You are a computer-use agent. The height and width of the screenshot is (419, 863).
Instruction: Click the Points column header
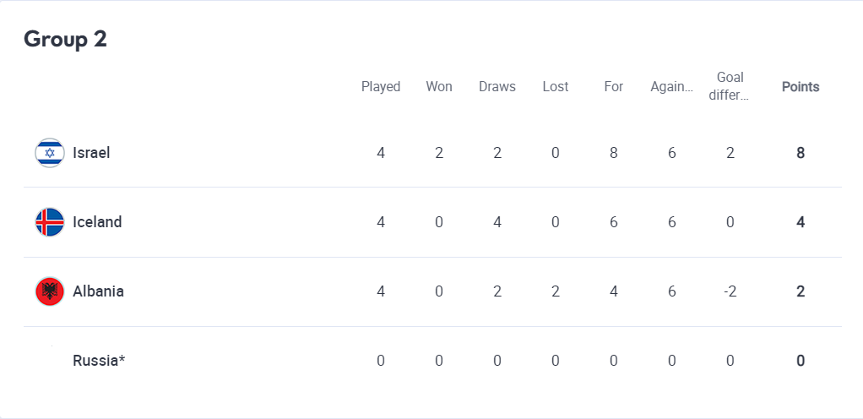tap(801, 86)
